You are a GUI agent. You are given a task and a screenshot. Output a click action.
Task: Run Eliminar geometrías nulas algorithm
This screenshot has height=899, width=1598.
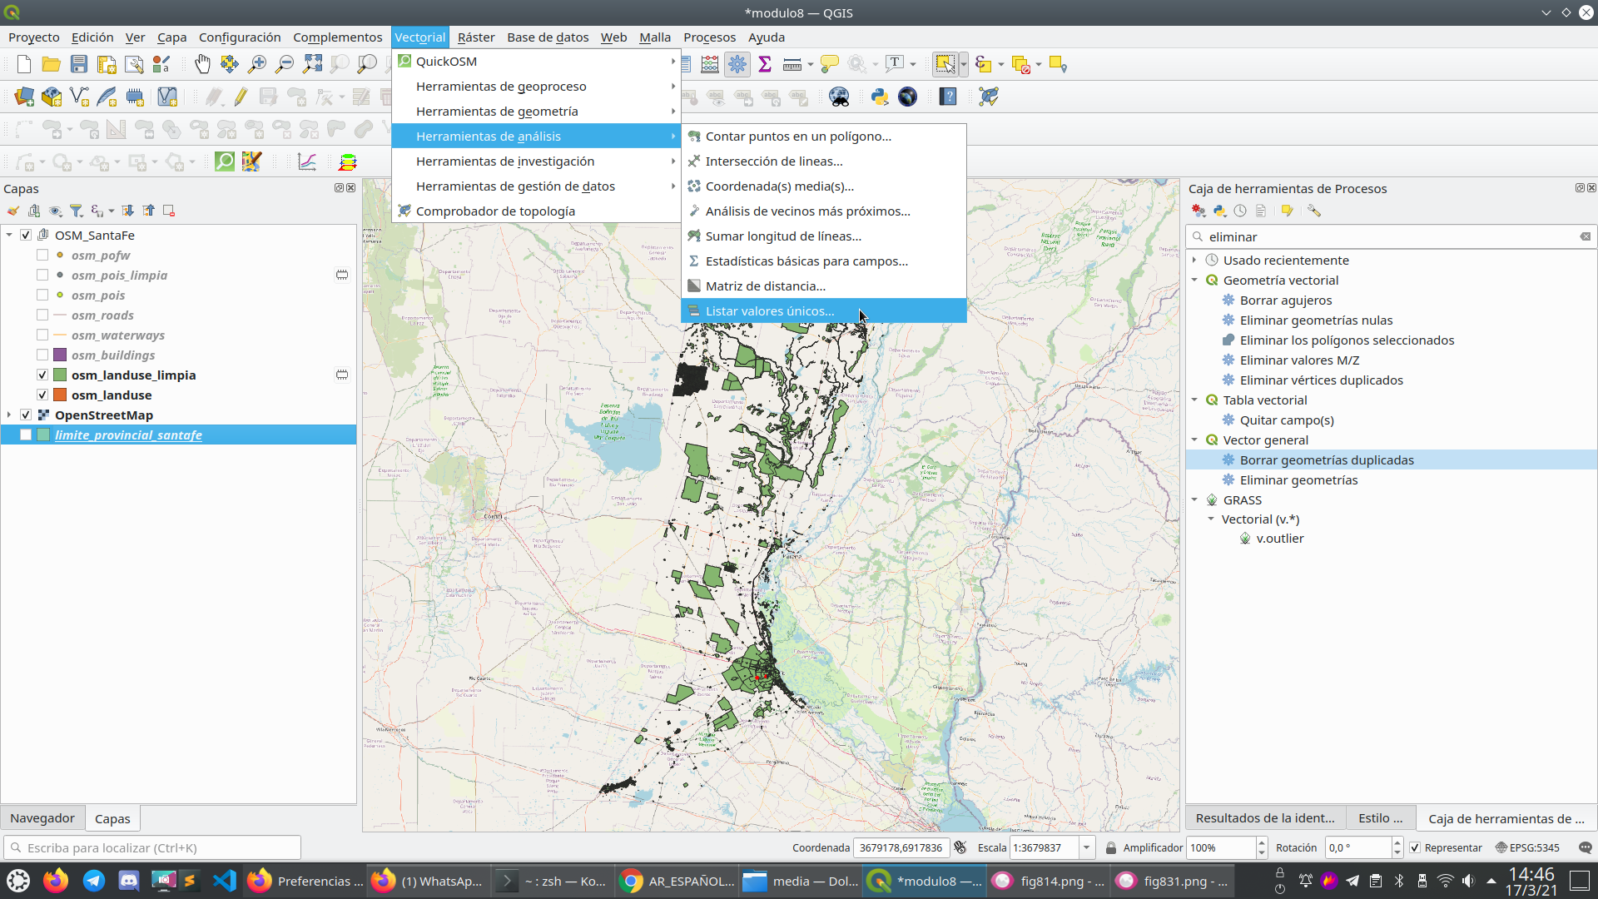click(x=1316, y=320)
